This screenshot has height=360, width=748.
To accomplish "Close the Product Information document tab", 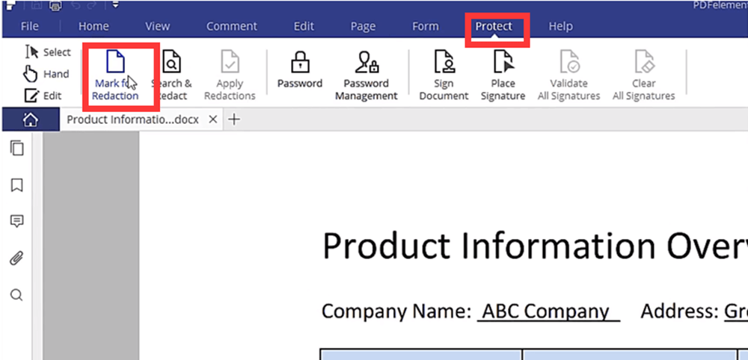I will [213, 120].
